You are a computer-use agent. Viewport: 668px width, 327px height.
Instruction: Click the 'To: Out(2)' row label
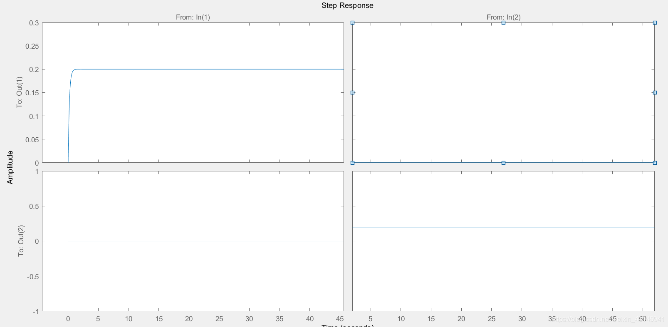click(21, 241)
